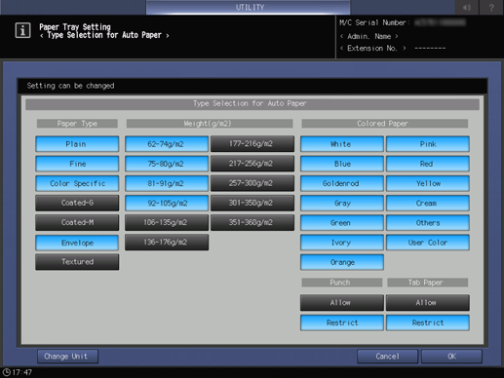Open help with the question mark icon
The height and width of the screenshot is (378, 504).
coord(491,7)
